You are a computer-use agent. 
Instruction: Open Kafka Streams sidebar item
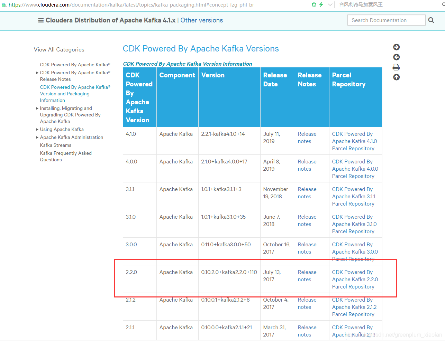(56, 145)
